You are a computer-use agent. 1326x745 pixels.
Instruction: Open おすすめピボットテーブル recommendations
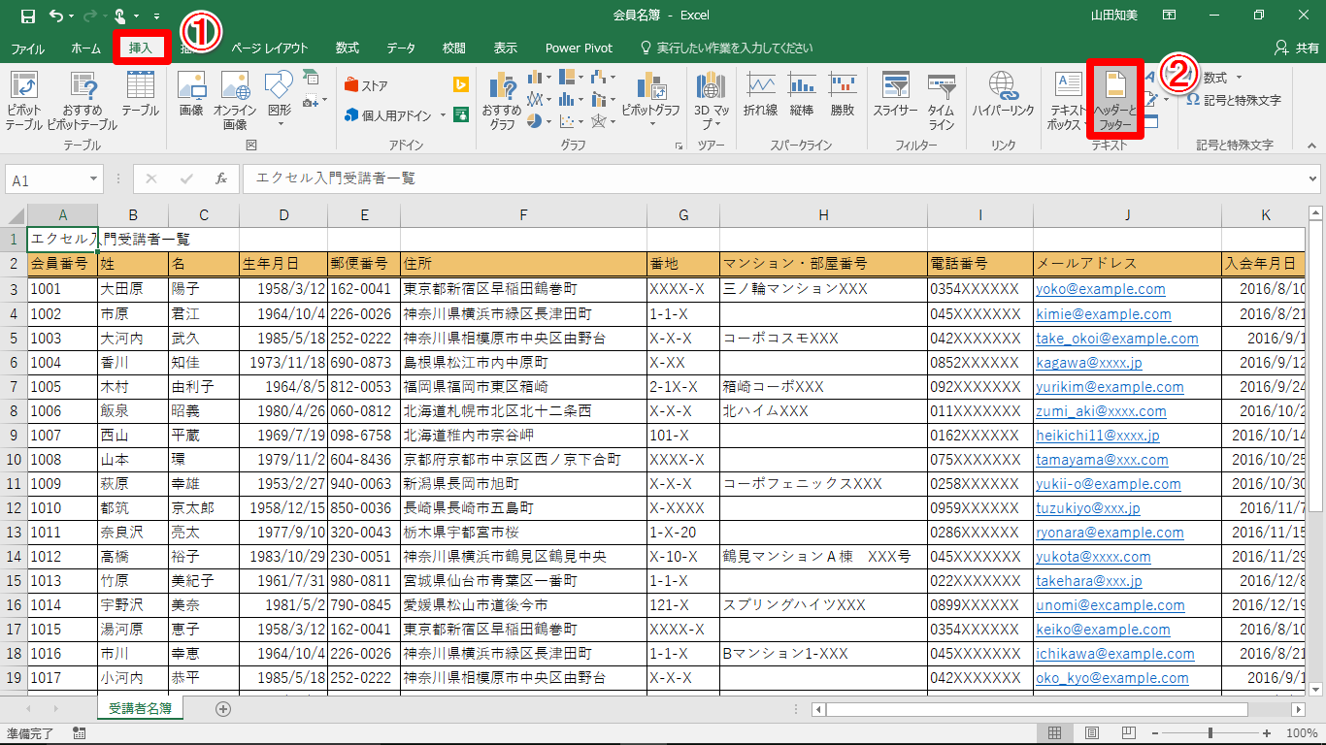click(82, 101)
